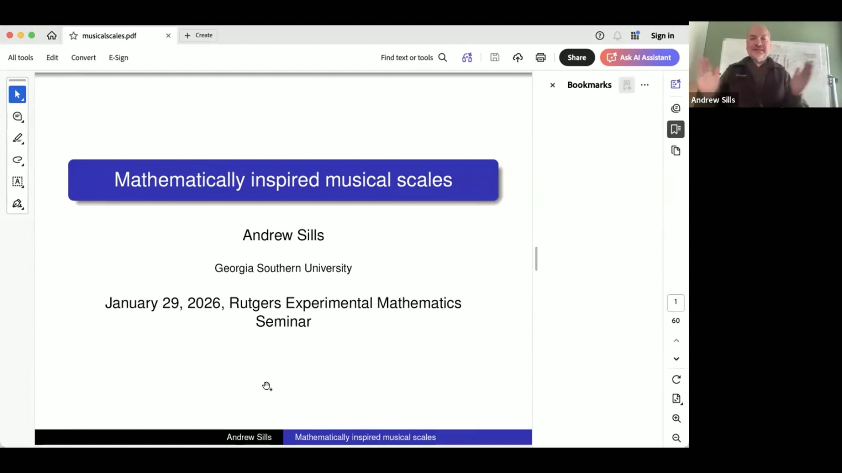
Task: Choose the Select arrow tool
Action: click(x=17, y=95)
